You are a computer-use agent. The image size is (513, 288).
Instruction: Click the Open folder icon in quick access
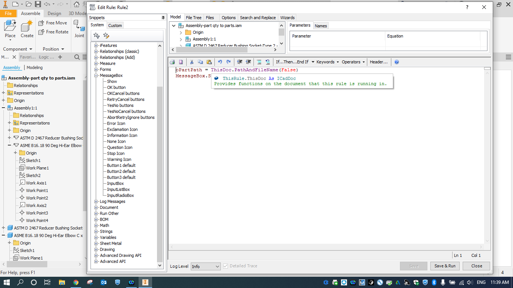pos(29,4)
